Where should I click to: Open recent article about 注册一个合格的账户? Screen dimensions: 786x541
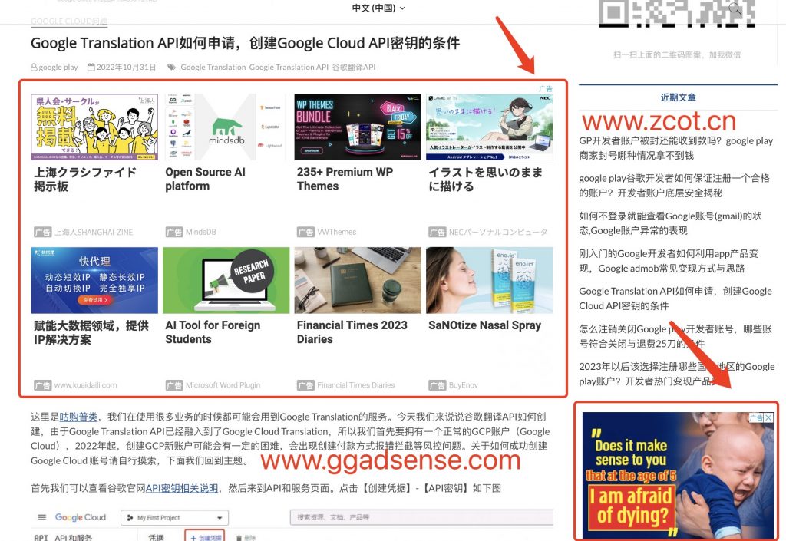pos(674,186)
